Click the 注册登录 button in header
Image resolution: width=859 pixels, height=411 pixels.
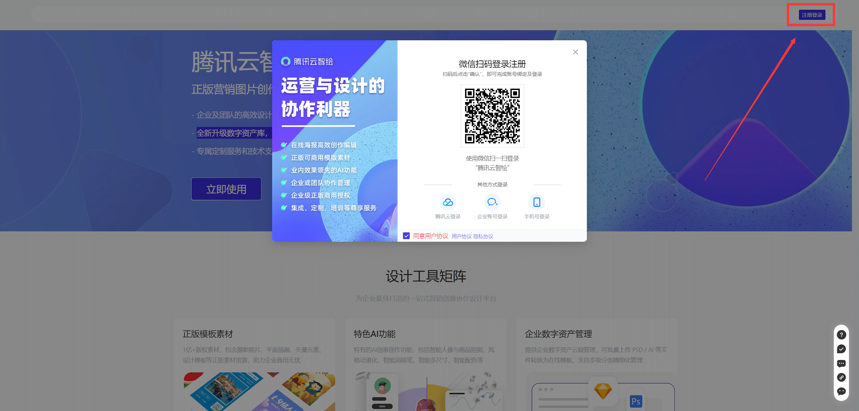coord(812,15)
